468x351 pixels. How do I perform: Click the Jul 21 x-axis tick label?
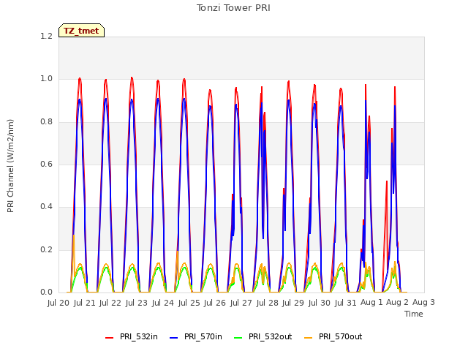tap(85, 303)
